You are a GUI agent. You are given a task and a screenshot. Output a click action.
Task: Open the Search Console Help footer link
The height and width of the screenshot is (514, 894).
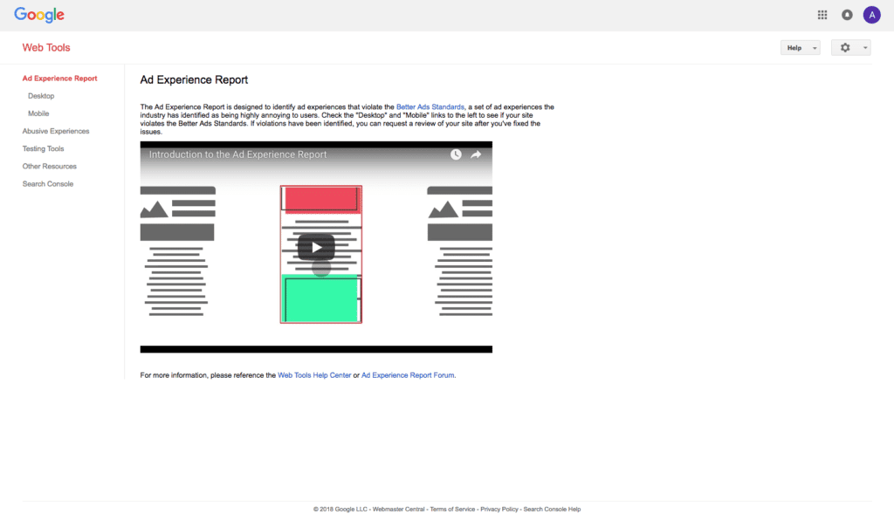click(552, 510)
